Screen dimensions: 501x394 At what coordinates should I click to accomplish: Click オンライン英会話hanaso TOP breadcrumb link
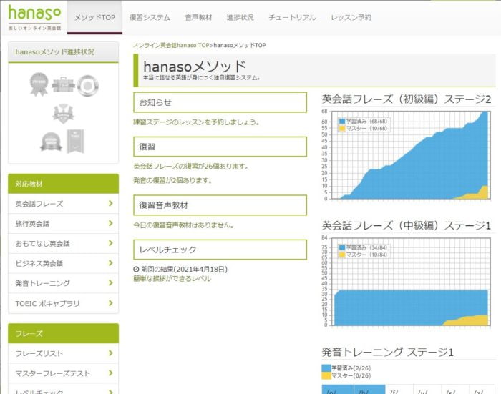tap(171, 45)
